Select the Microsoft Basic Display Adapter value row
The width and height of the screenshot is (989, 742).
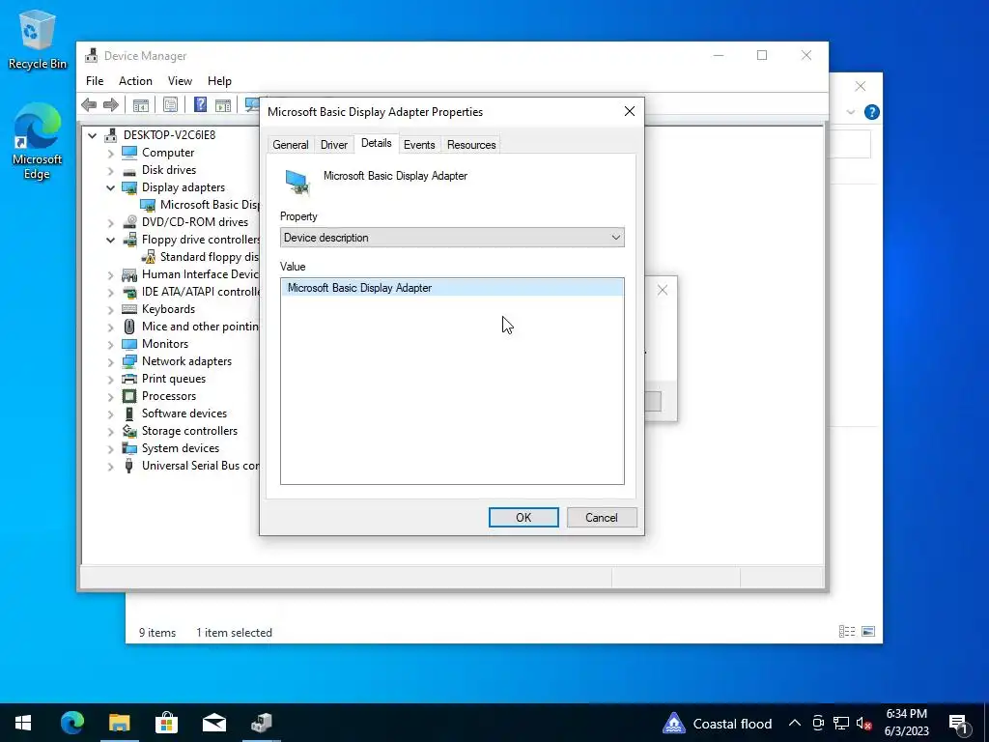pos(452,288)
